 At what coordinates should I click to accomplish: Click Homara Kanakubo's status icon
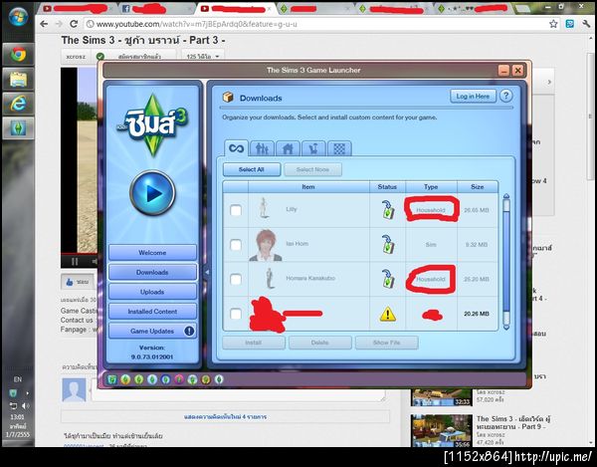(388, 279)
